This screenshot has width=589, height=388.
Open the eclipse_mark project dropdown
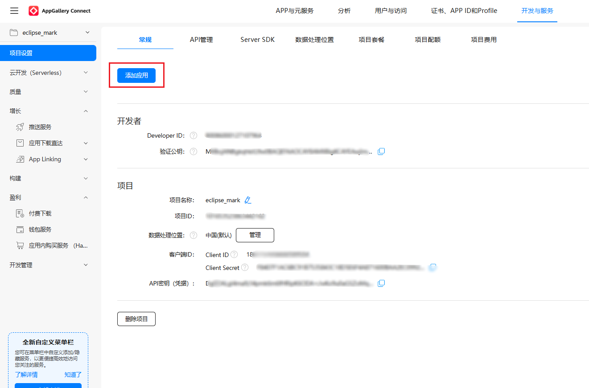(87, 33)
